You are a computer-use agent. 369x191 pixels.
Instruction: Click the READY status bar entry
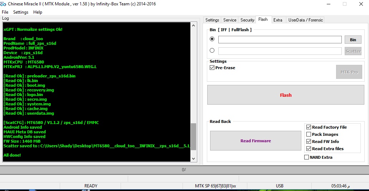[91, 186]
